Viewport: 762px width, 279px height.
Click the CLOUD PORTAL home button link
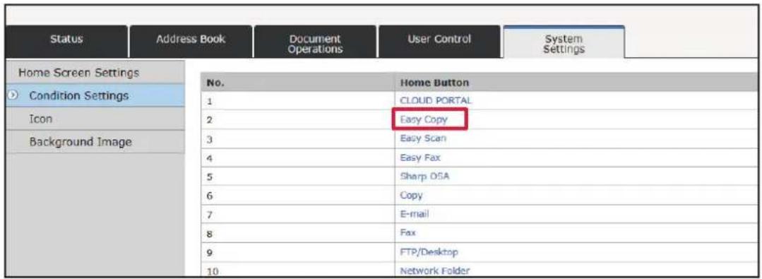coord(436,101)
